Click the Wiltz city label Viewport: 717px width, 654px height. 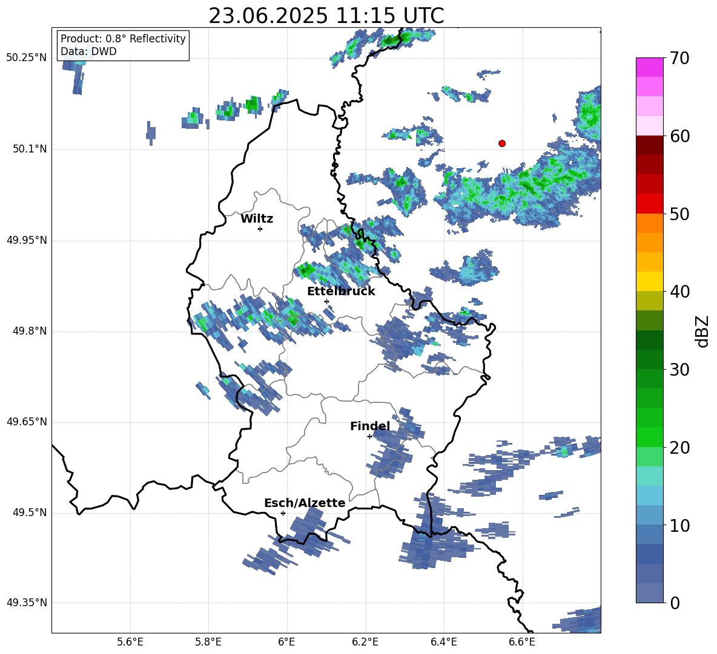point(257,219)
